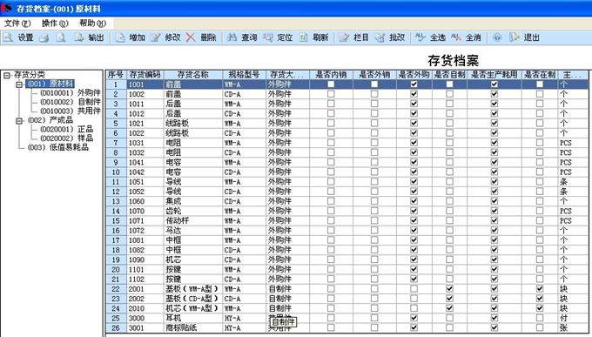Open the 文件(F) menu

pyautogui.click(x=17, y=24)
